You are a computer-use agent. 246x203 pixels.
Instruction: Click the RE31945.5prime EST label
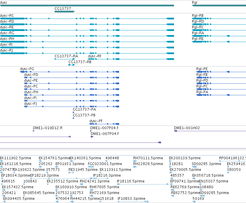83,170
